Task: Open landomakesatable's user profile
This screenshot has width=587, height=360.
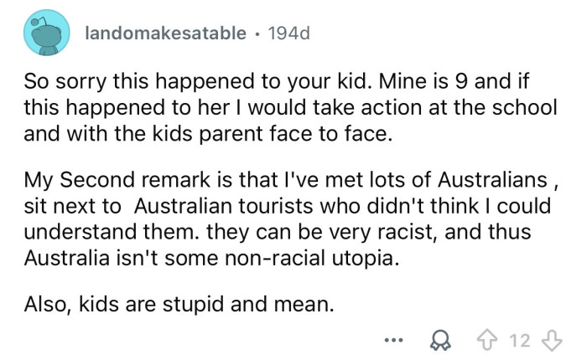Action: (x=166, y=34)
